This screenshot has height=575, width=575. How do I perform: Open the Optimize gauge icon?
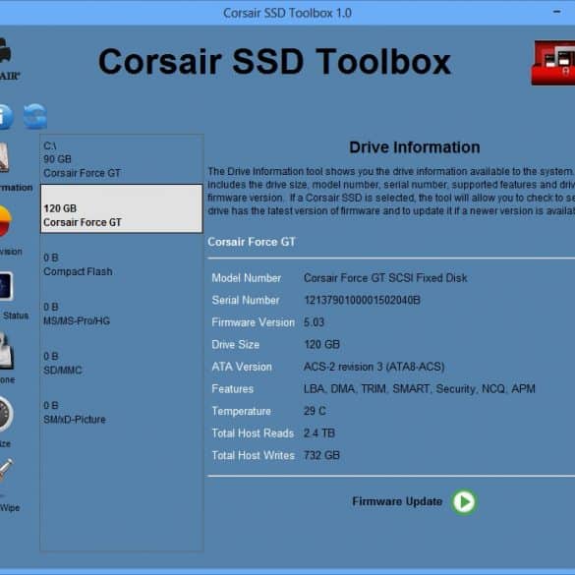coord(6,414)
